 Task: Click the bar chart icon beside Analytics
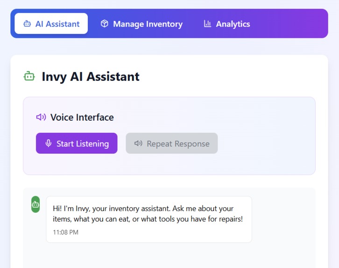[207, 23]
